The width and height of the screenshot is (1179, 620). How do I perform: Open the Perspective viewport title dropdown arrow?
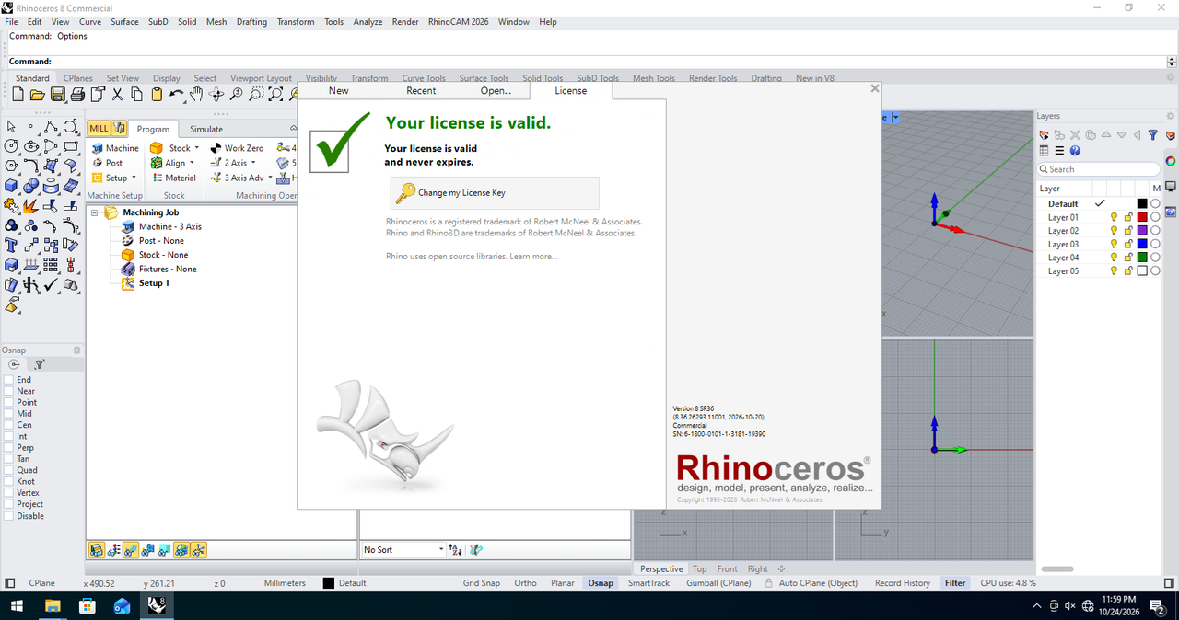pyautogui.click(x=895, y=118)
